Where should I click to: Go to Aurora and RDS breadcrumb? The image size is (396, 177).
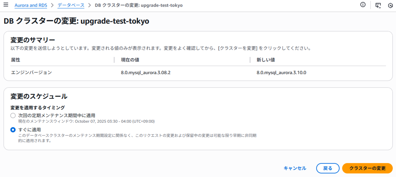tap(31, 5)
